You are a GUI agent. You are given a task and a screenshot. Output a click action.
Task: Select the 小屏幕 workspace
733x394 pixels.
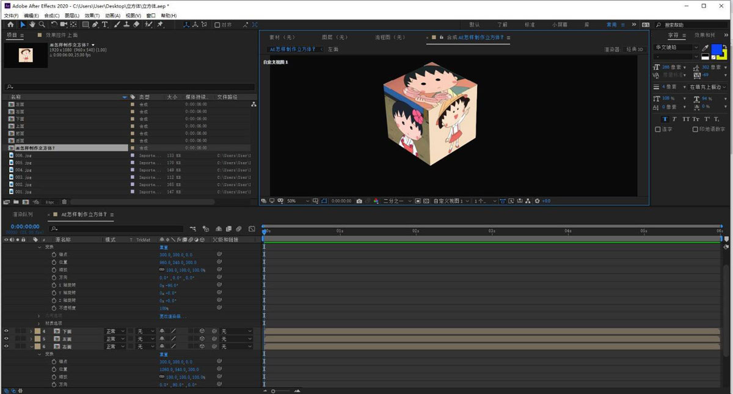560,25
